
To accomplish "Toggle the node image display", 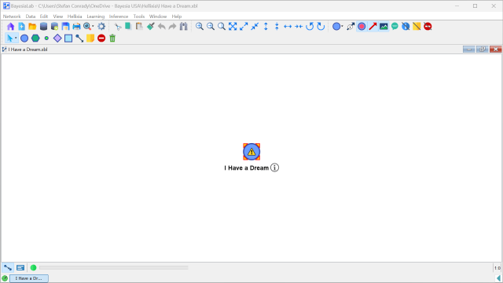I will (384, 26).
